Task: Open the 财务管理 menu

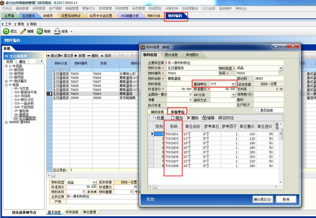Action: pyautogui.click(x=121, y=8)
